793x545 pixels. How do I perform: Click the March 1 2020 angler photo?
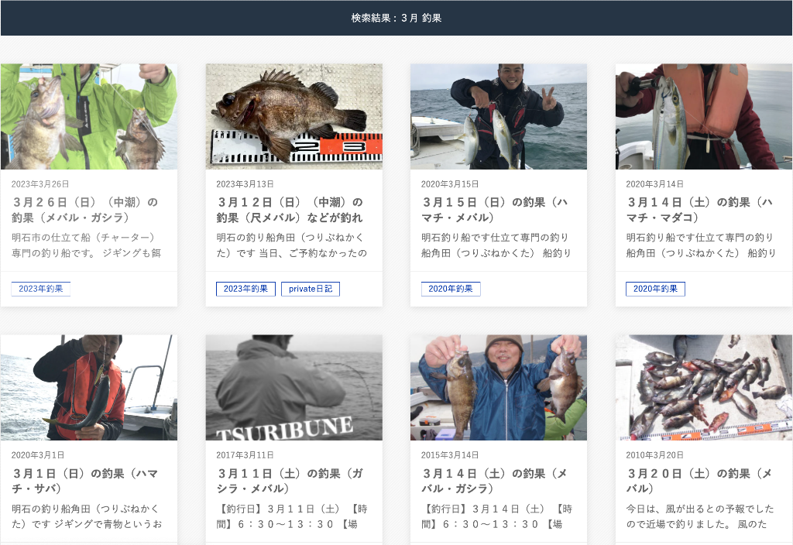[89, 387]
